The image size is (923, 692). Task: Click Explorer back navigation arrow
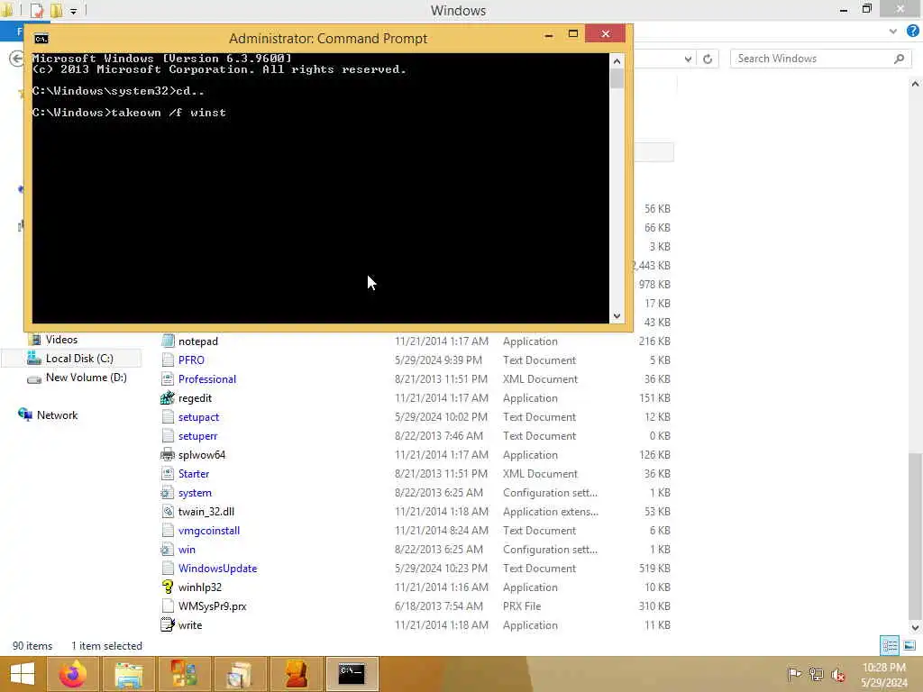click(16, 59)
